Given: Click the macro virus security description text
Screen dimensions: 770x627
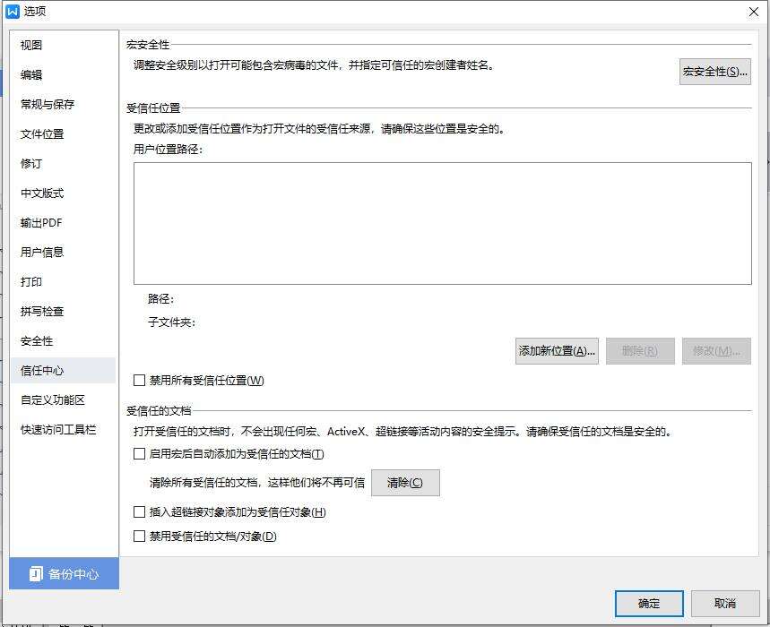Looking at the screenshot, I should 314,64.
